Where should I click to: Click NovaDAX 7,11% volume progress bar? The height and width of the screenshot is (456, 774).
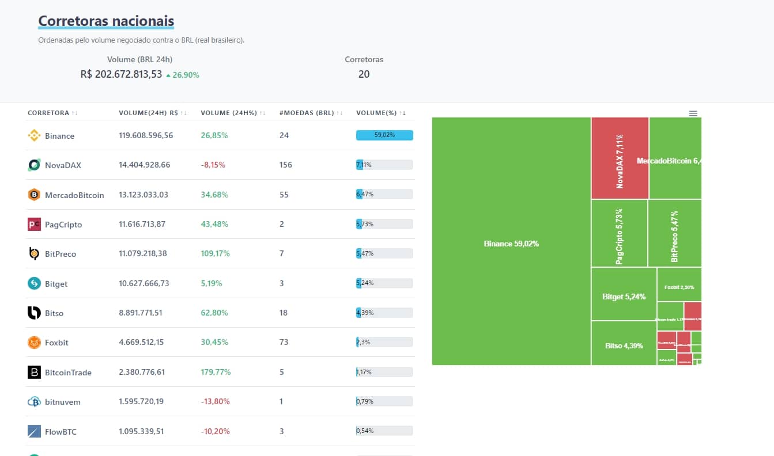pos(384,165)
